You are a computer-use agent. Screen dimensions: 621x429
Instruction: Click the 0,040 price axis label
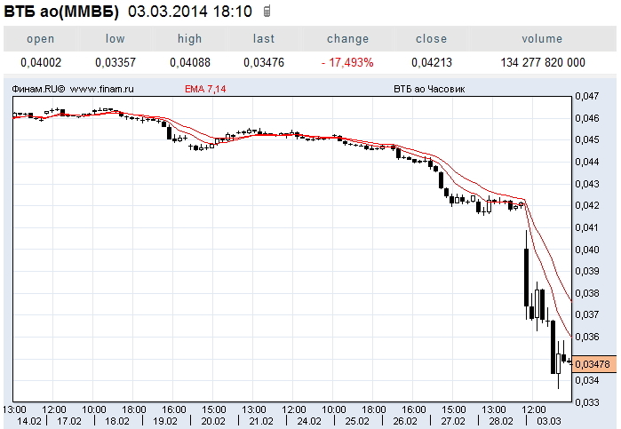coord(587,250)
